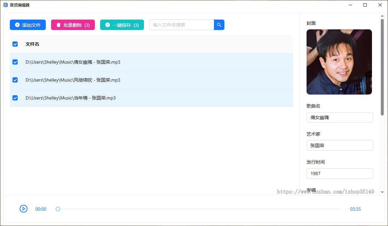The height and width of the screenshot is (226, 388).
Task: Click the elapsed time 00:00 label
Action: tap(41, 209)
